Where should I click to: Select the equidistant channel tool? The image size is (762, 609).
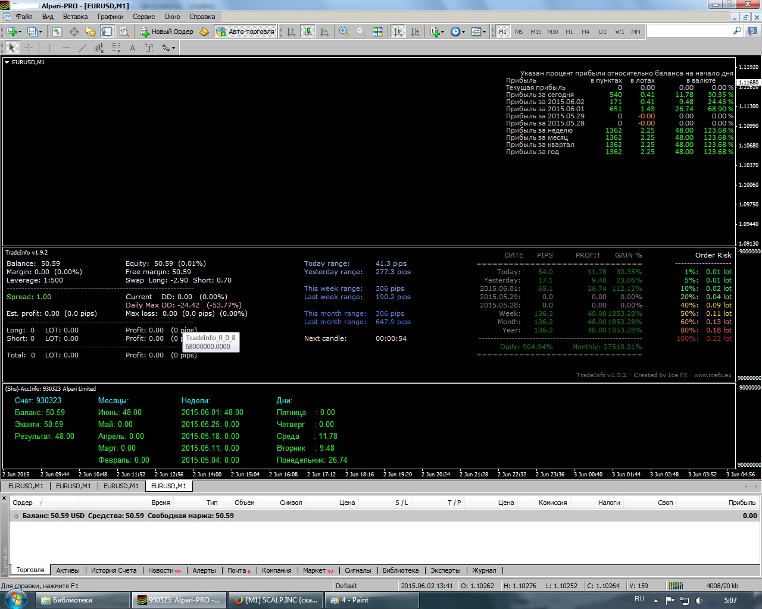pos(99,48)
